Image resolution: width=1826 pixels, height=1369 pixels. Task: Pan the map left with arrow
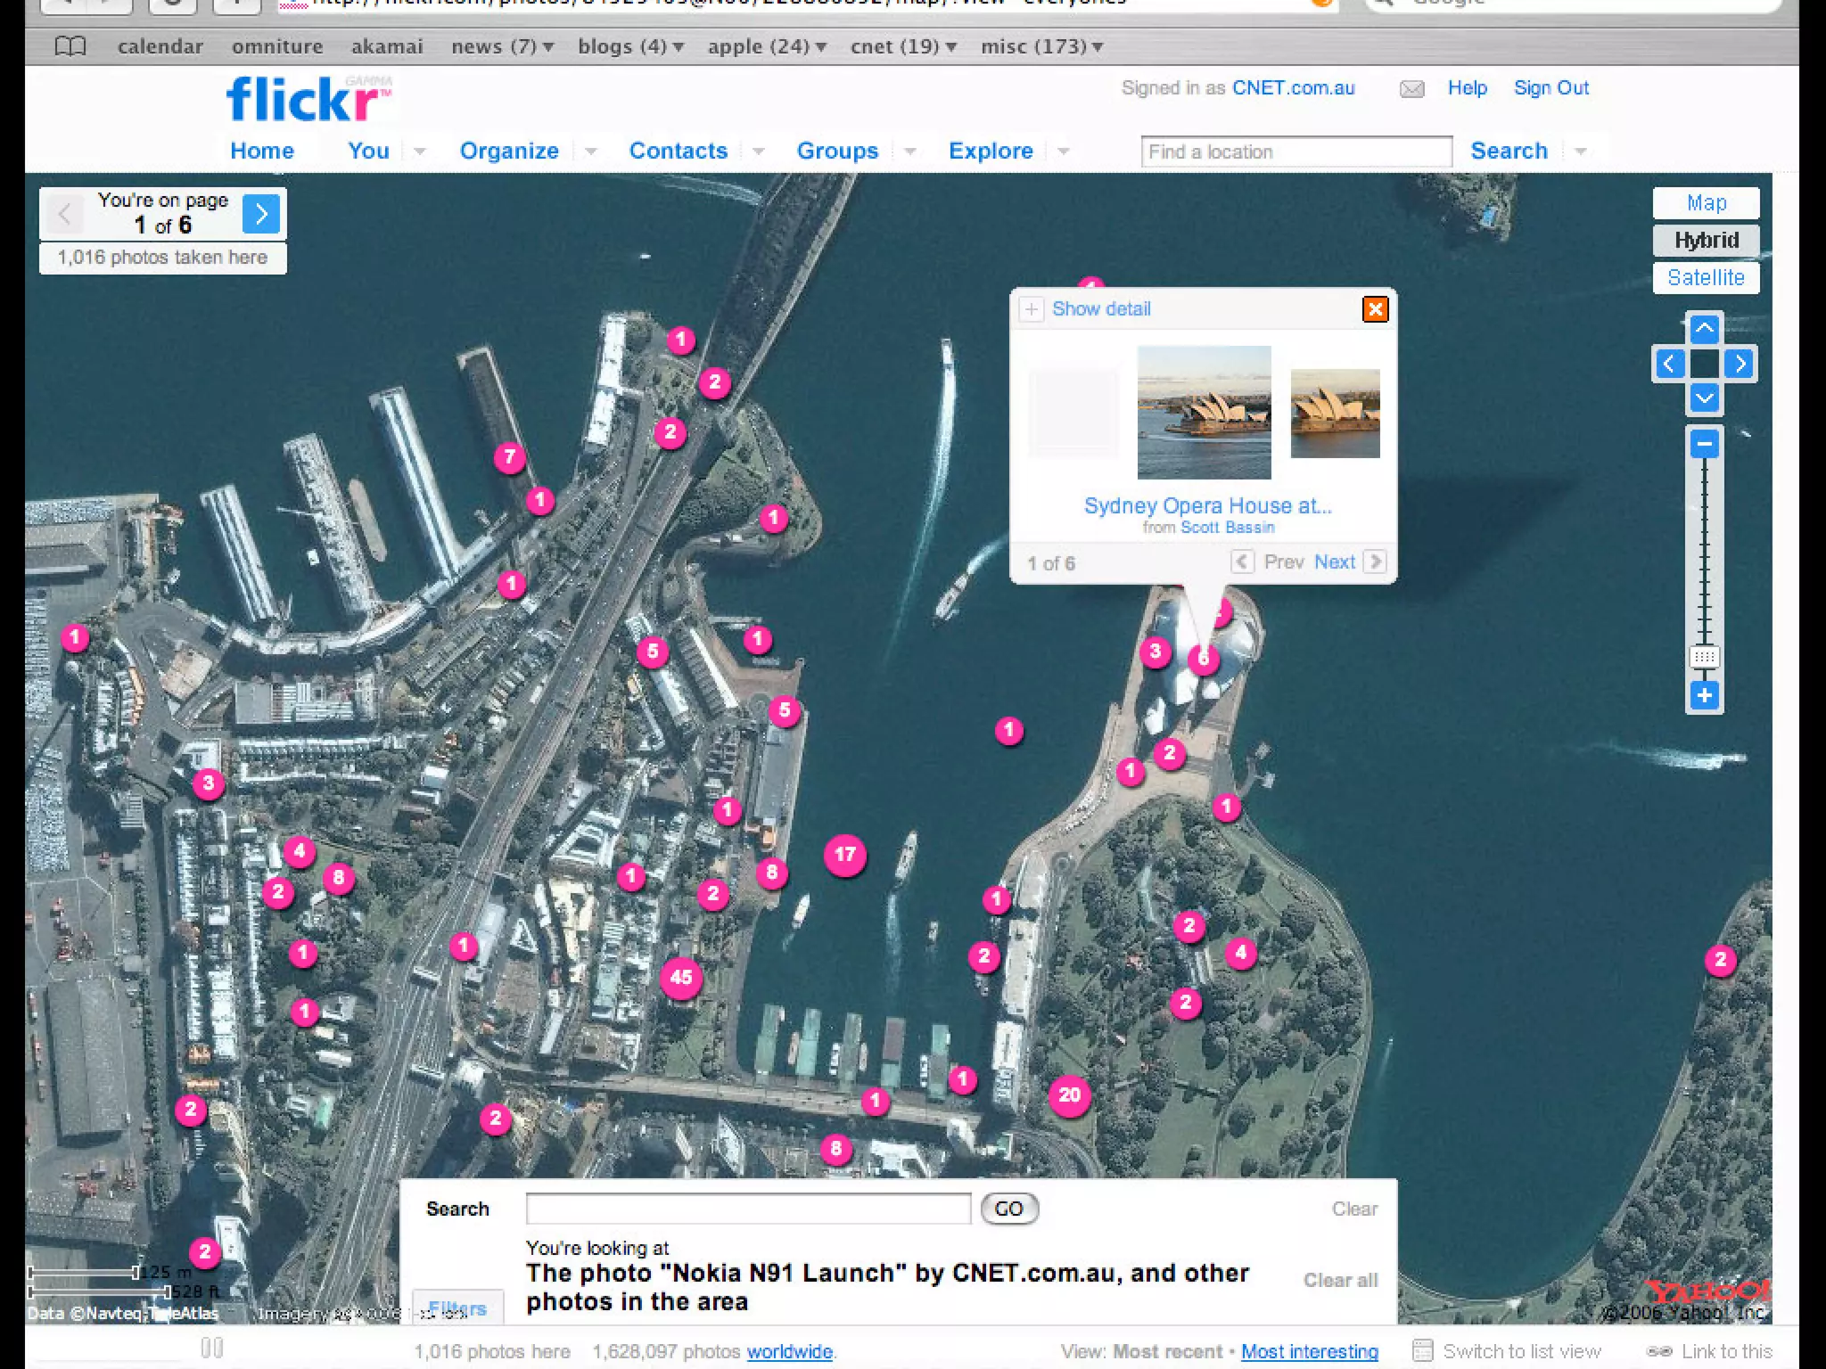coord(1669,364)
